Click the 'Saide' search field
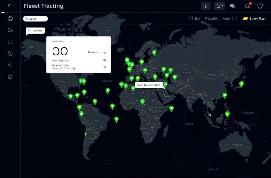The height and width of the screenshot is (178, 271). tap(35, 19)
